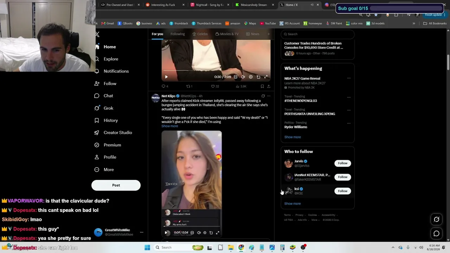Click the X search field
The width and height of the screenshot is (450, 253).
[x=317, y=34]
